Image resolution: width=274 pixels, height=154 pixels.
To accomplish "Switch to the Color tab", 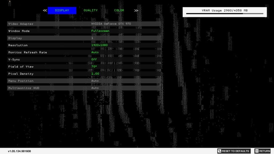I will pyautogui.click(x=119, y=10).
